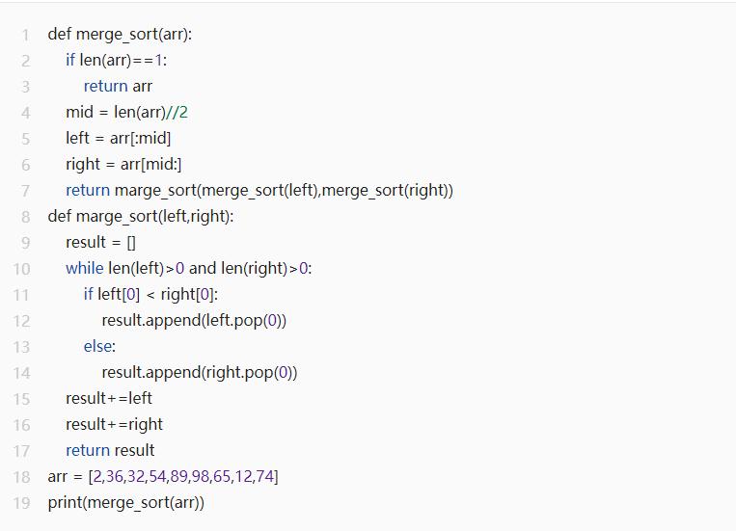Click the 'while len(left)>0' line
The image size is (736, 531).
pyautogui.click(x=188, y=268)
